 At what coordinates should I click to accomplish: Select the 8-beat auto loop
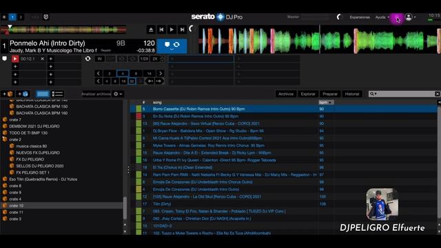click(x=136, y=74)
